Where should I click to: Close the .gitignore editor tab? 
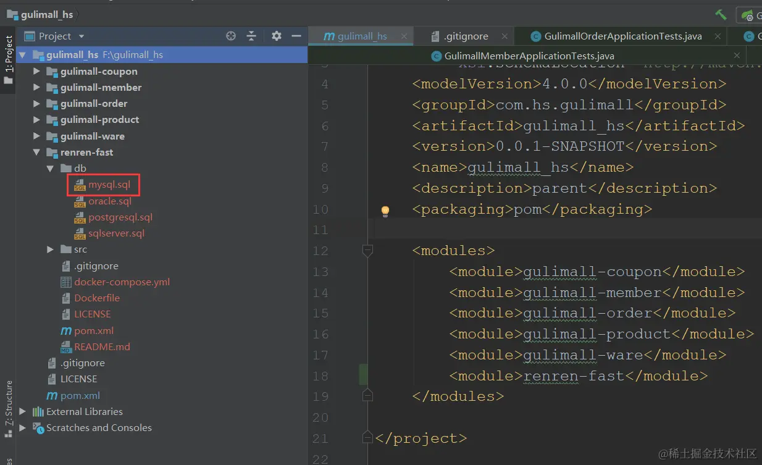coord(504,36)
